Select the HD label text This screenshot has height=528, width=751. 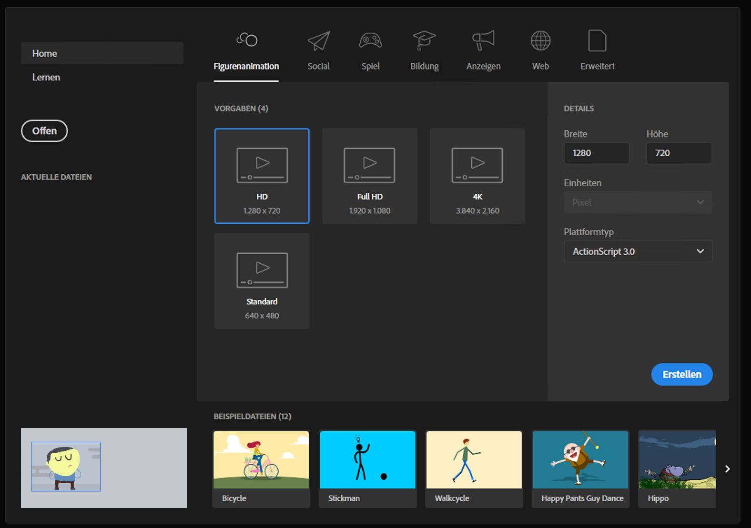(262, 197)
